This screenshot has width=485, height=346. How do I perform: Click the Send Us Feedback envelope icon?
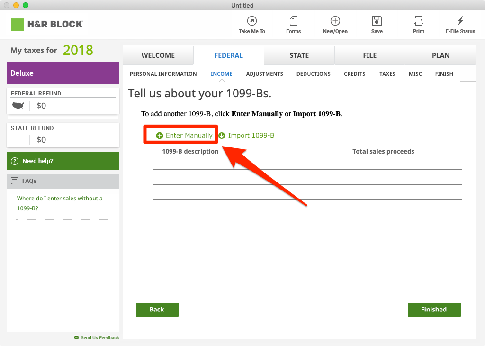76,337
